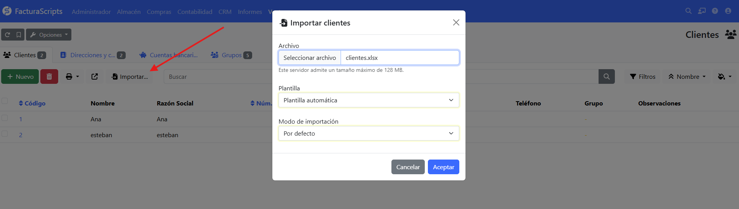This screenshot has height=209, width=739.
Task: Click the Teléfono column header
Action: pos(528,103)
